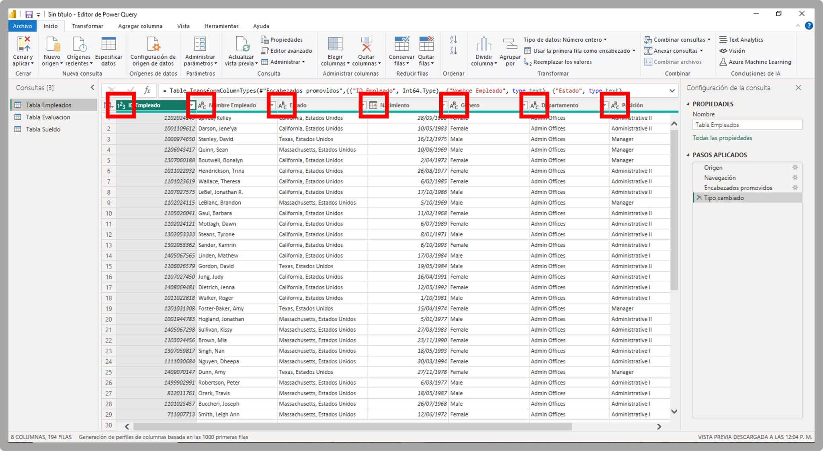
Task: Click Actualizar vista previa icon
Action: [x=242, y=44]
